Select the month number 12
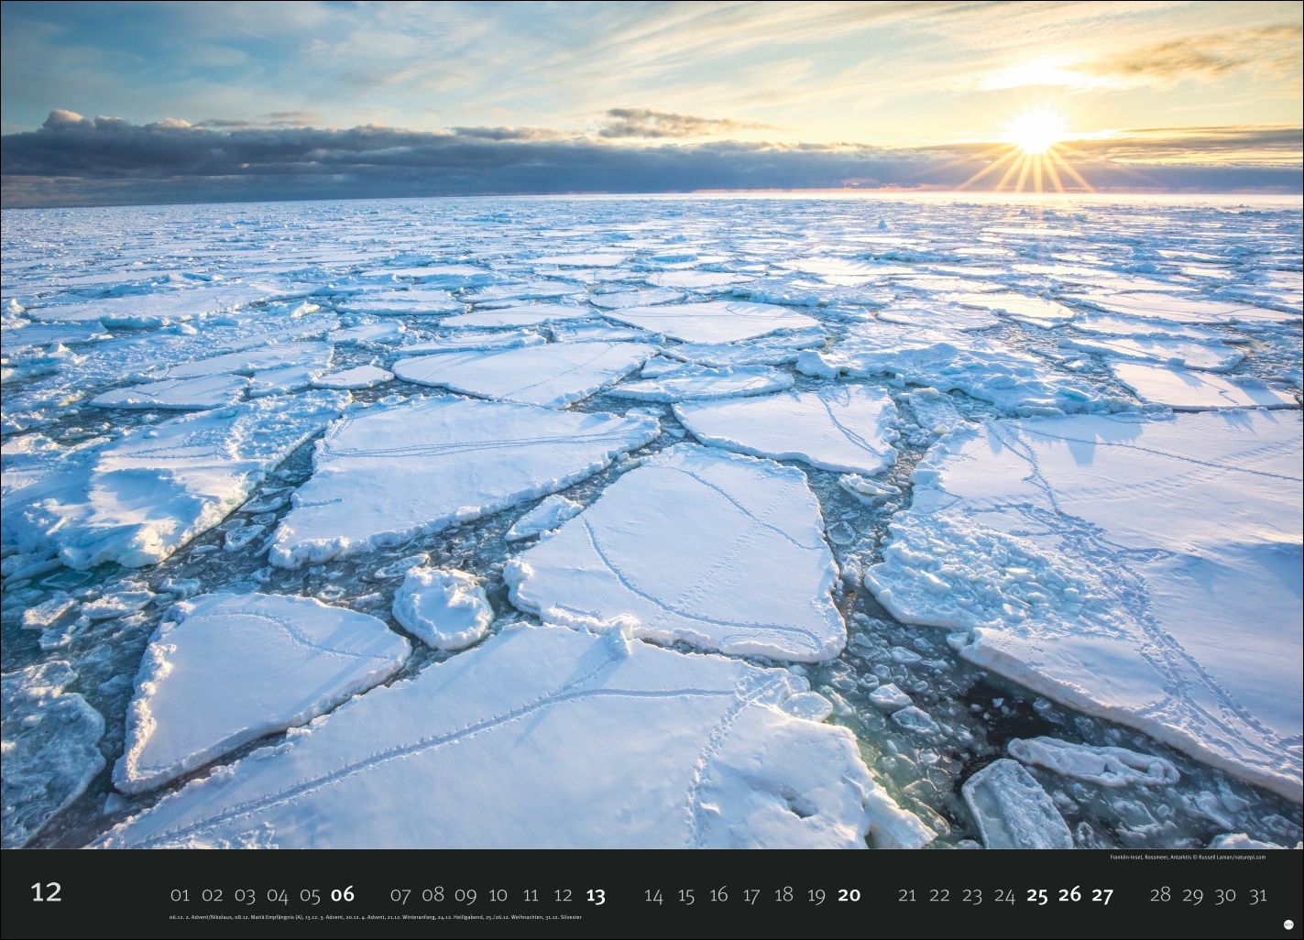The image size is (1304, 940). (46, 892)
